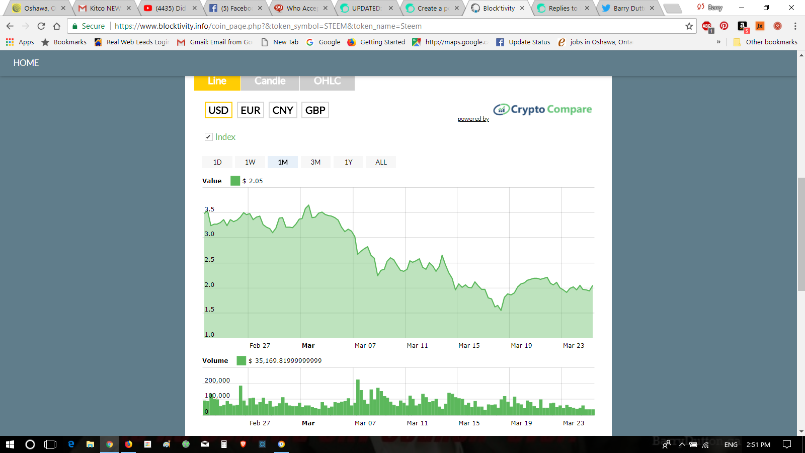
Task: Expand the hidden bookmarks overflow chevron
Action: click(x=718, y=42)
